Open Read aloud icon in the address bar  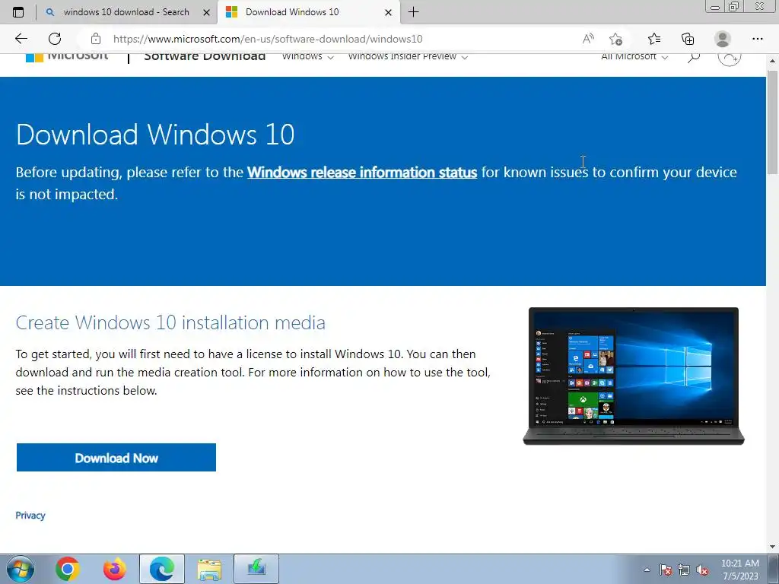tap(588, 39)
